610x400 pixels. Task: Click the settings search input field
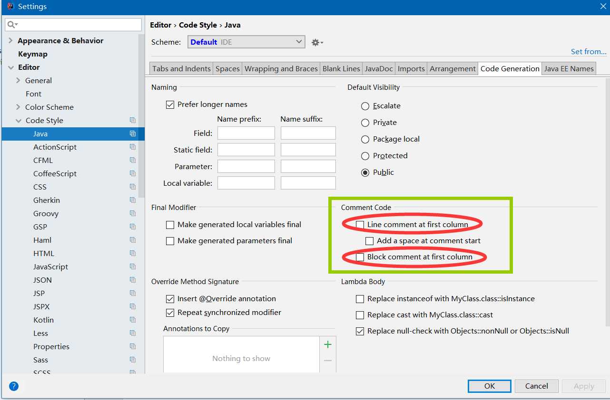pos(73,24)
